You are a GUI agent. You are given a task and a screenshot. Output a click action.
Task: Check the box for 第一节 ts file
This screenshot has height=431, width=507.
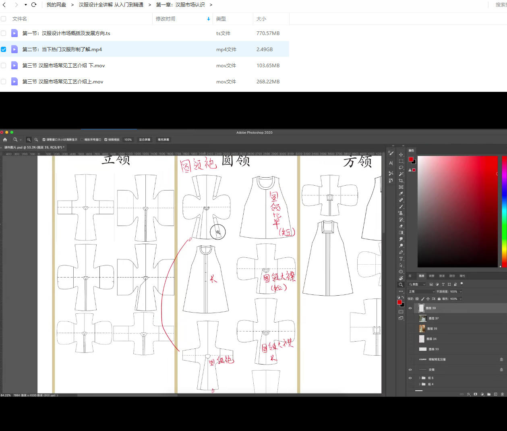(4, 33)
